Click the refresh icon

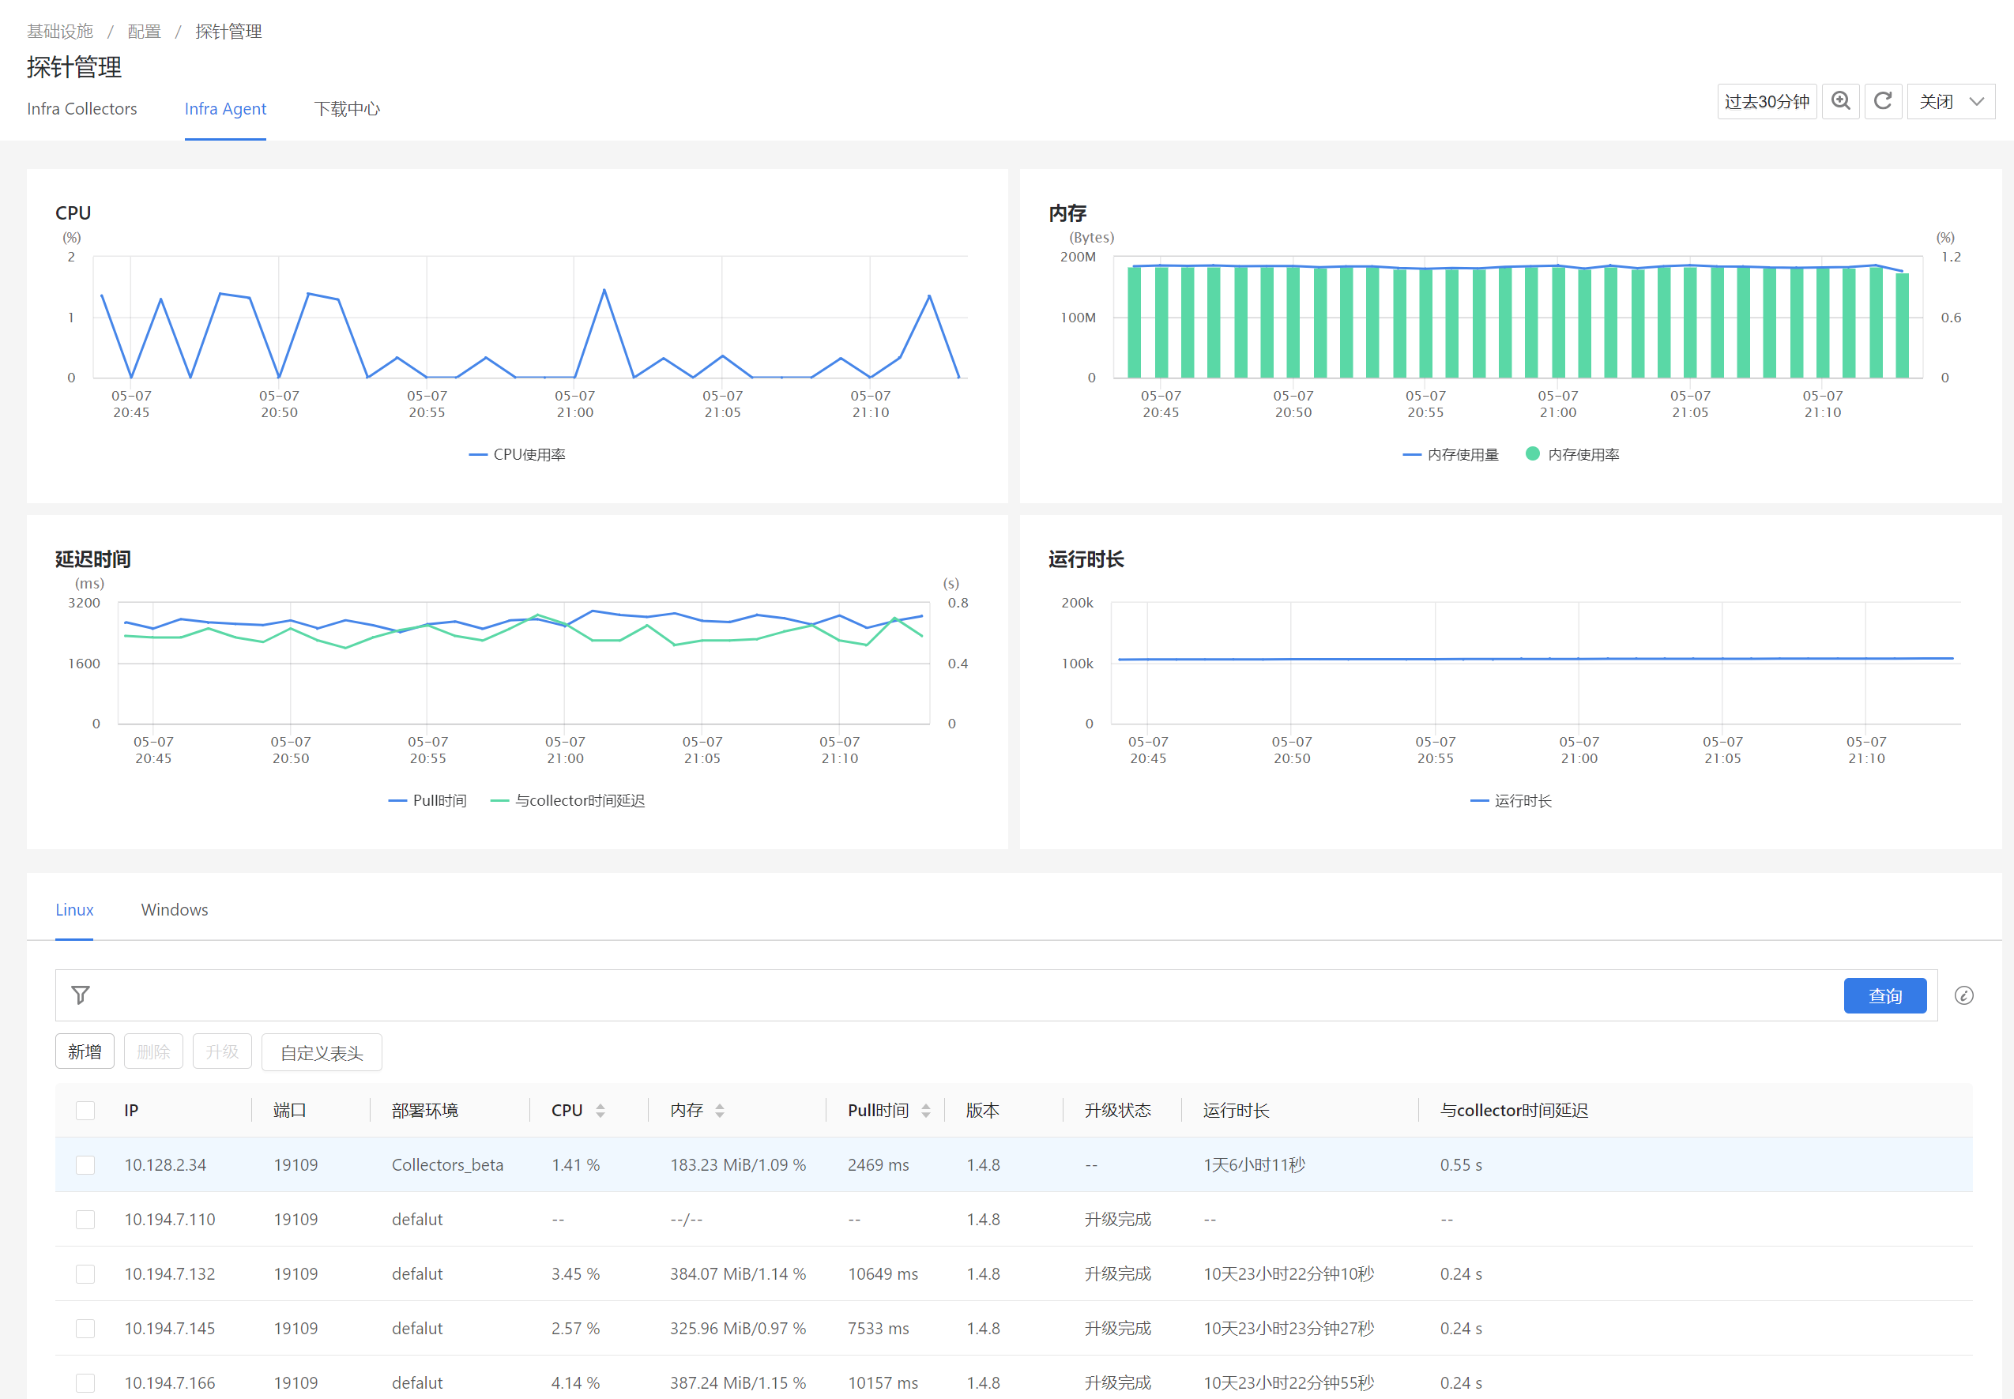[1883, 102]
